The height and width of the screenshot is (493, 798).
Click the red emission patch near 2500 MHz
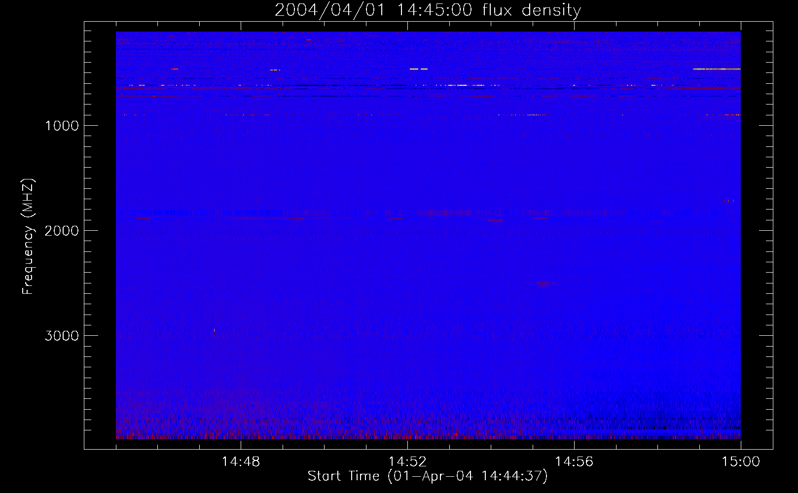pos(544,283)
